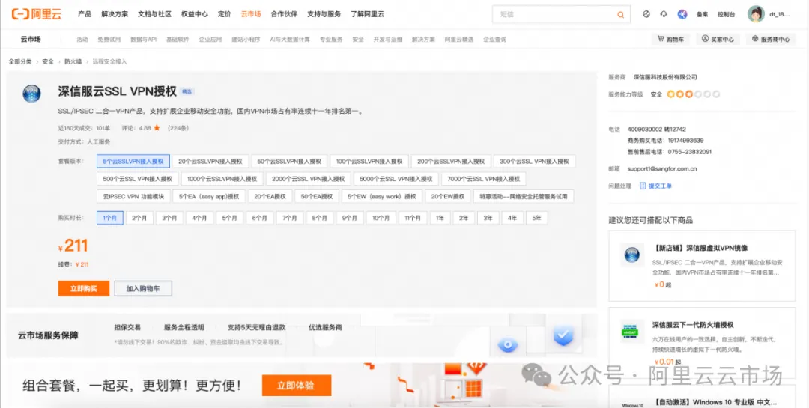The image size is (809, 408).
Task: Select 1个月 purchase duration
Action: [x=110, y=218]
